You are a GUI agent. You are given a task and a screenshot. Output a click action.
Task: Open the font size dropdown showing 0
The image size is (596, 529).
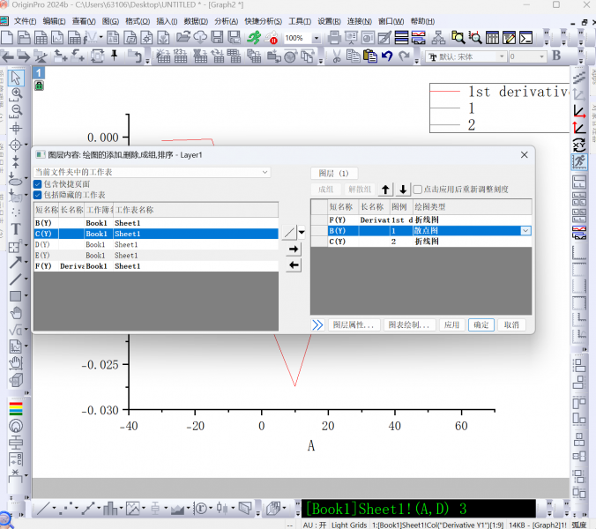click(541, 56)
